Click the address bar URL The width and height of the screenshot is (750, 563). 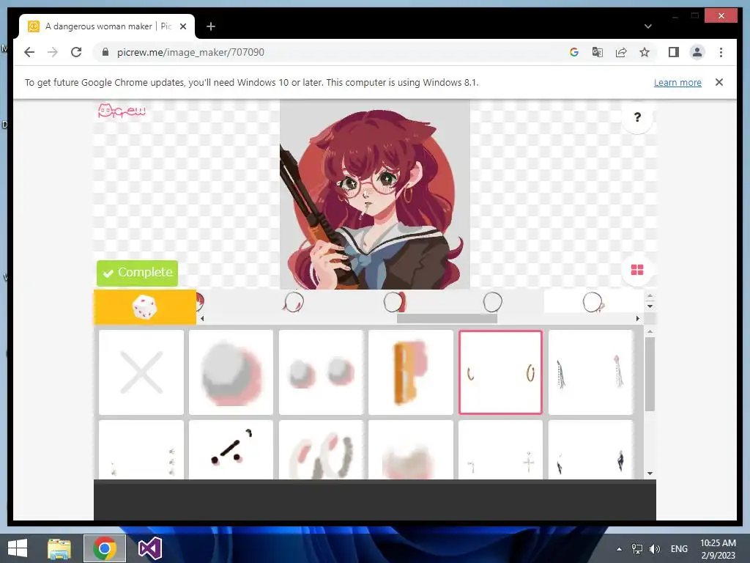coord(190,52)
